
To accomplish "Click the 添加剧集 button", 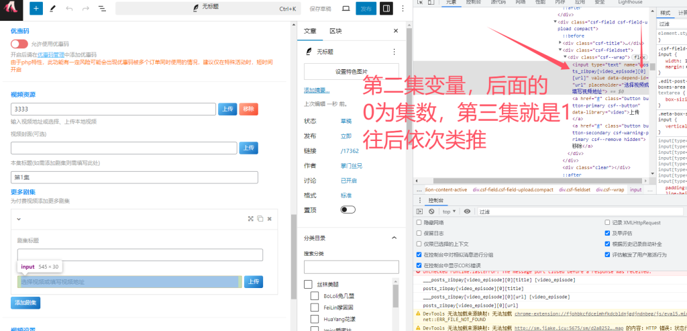I will point(25,303).
